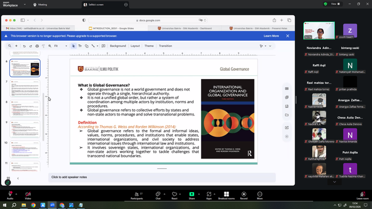
Task: Show more participants with down chevron
Action: (x=335, y=182)
